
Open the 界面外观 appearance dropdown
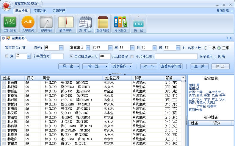point(225,11)
